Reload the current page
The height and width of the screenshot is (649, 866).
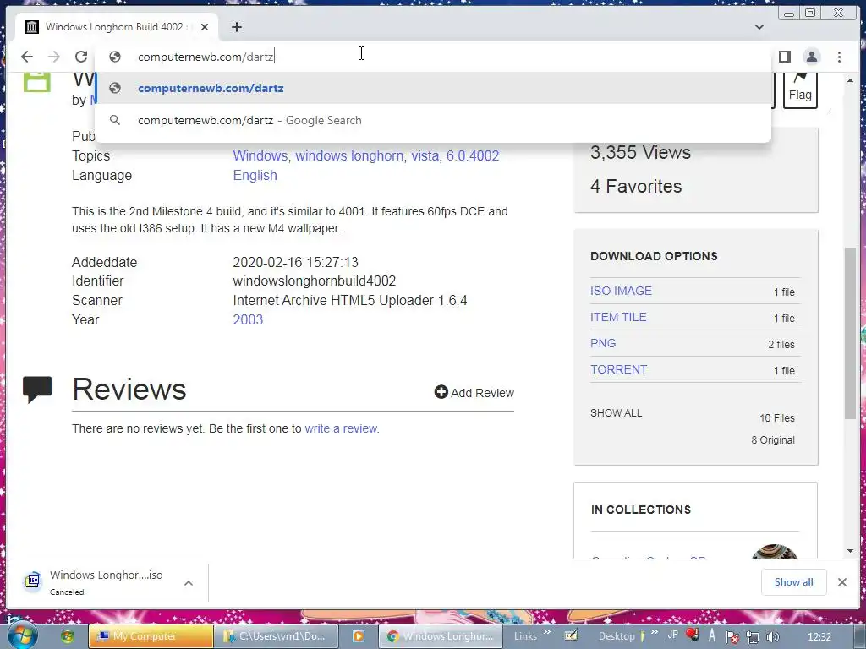(81, 57)
